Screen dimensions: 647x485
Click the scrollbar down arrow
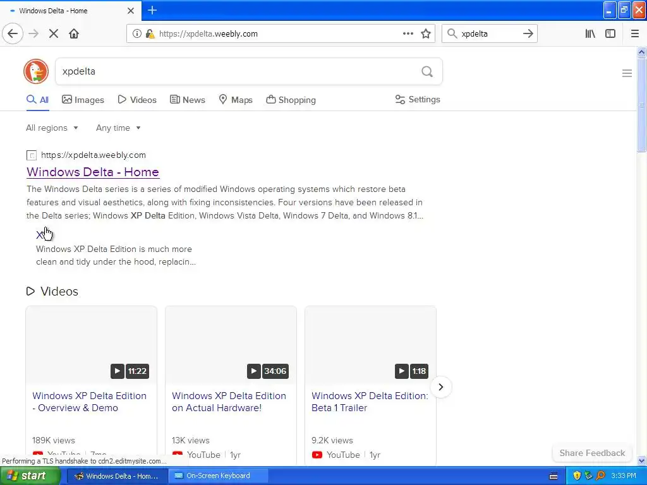pyautogui.click(x=641, y=460)
